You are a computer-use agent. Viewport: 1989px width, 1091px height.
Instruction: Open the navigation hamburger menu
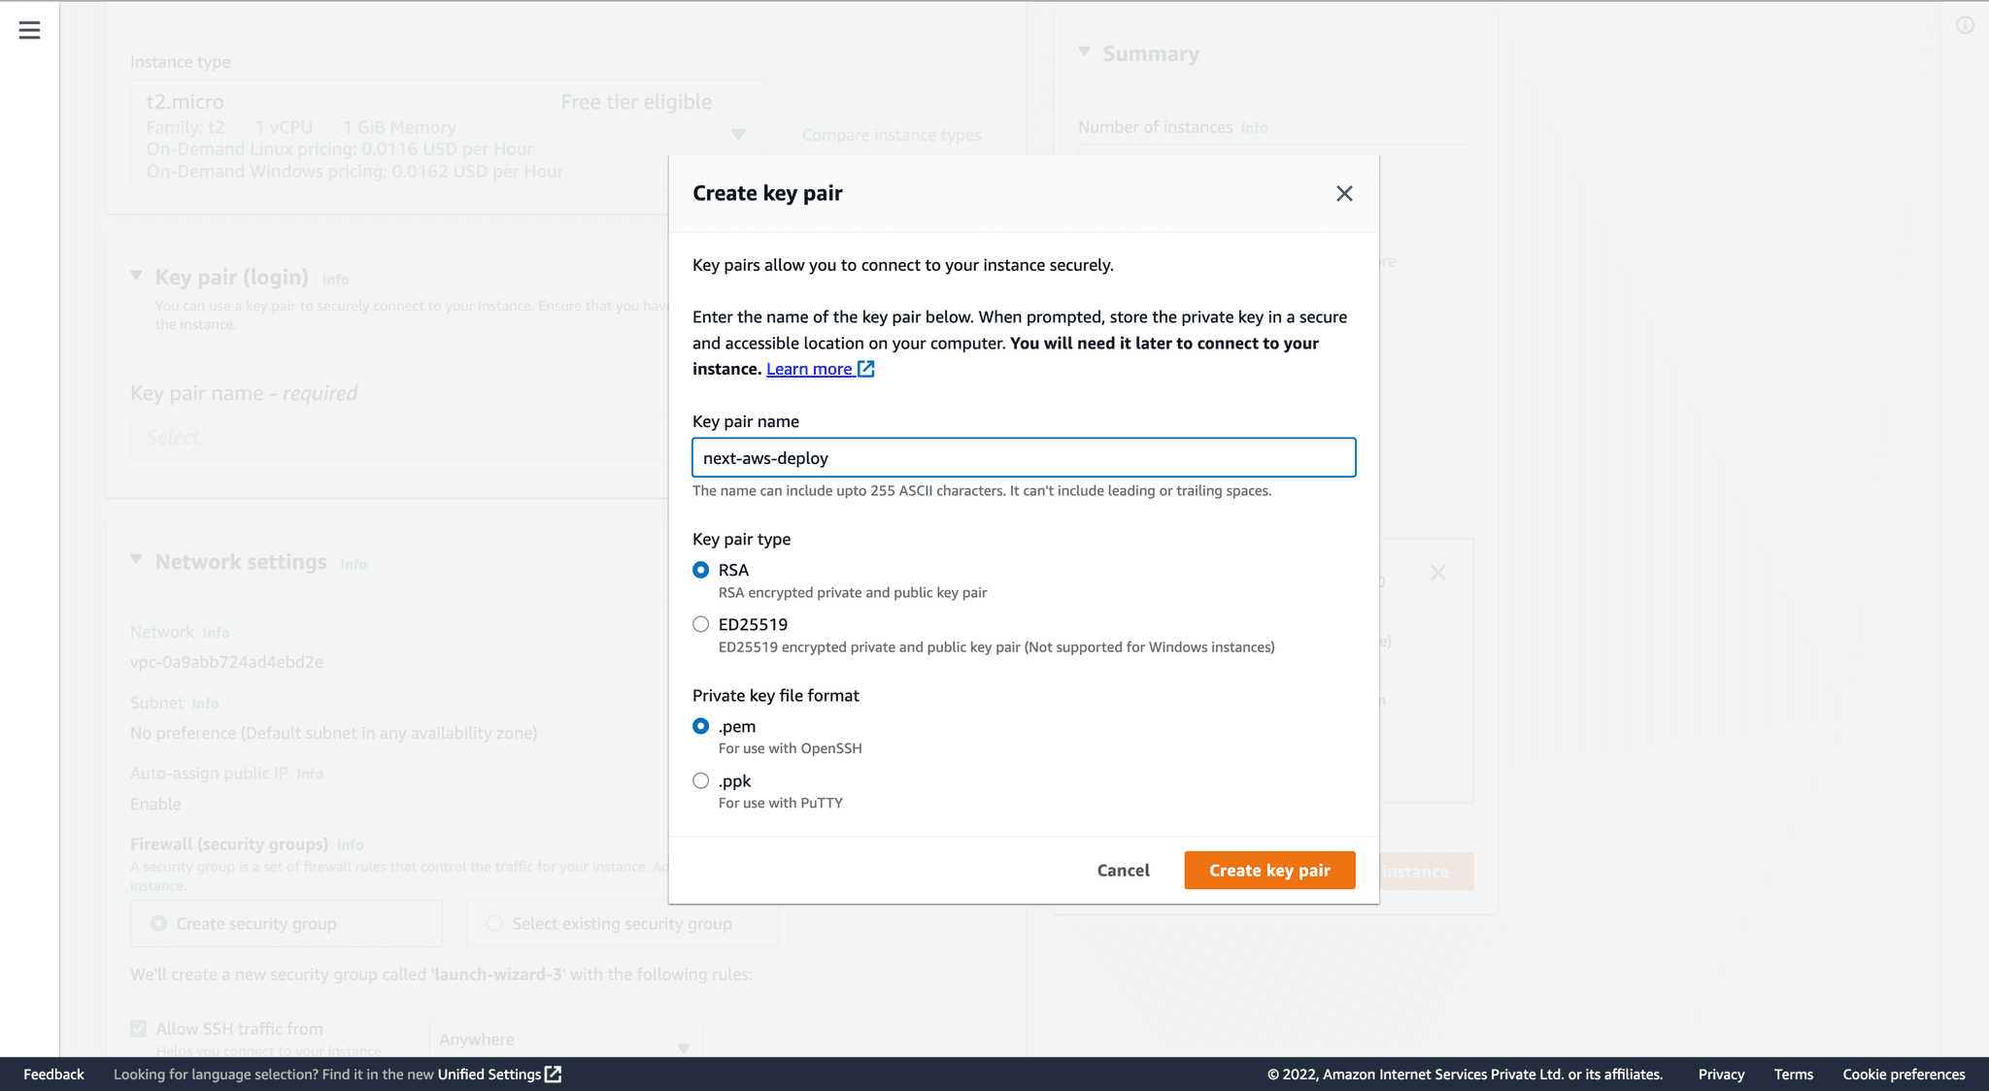tap(29, 30)
